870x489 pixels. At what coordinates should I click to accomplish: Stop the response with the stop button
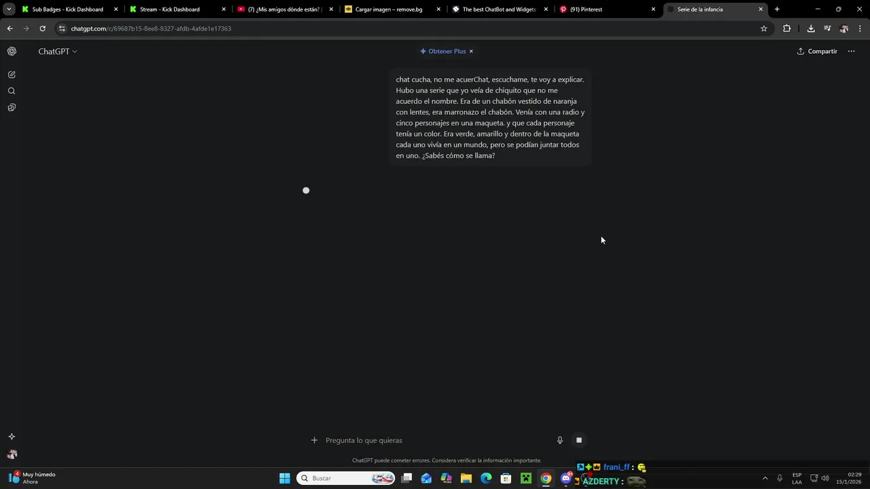coord(579,440)
